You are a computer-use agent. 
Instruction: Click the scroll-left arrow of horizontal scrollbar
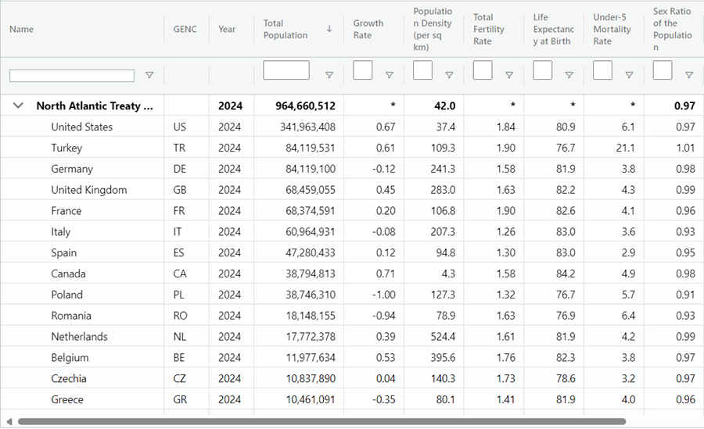tap(9, 421)
